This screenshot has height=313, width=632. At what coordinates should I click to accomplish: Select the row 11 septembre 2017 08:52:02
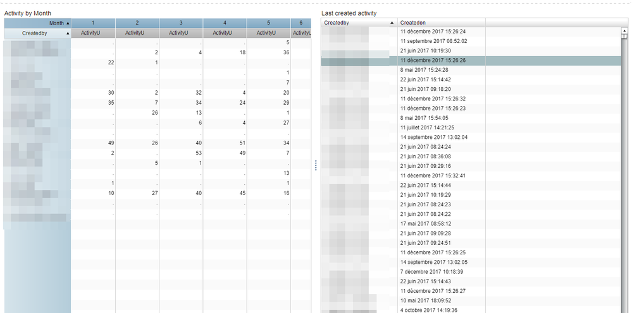coord(471,41)
